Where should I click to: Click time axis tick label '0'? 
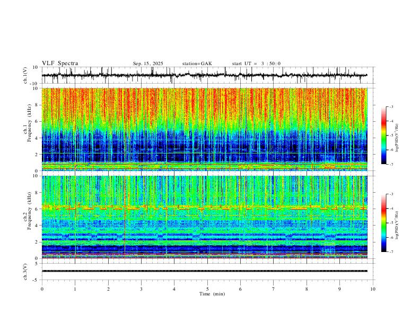(42, 289)
